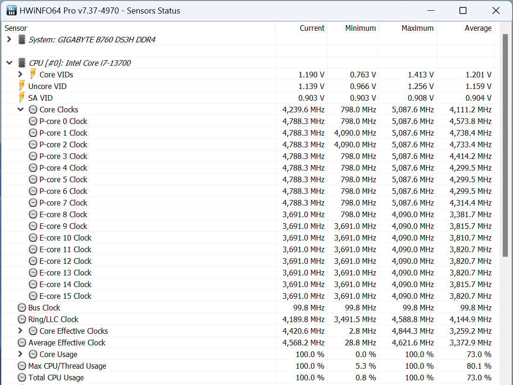This screenshot has height=385, width=513.
Task: Click the P-core 6 Clock icon
Action: [x=33, y=191]
